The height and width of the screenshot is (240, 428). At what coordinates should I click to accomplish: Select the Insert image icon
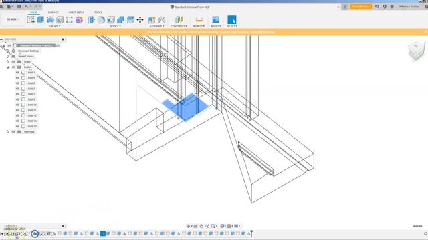coord(215,19)
